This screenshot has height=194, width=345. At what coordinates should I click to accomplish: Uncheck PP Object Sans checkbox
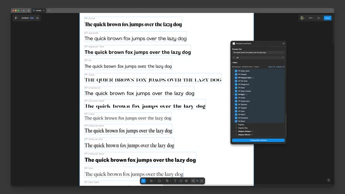[236, 71]
